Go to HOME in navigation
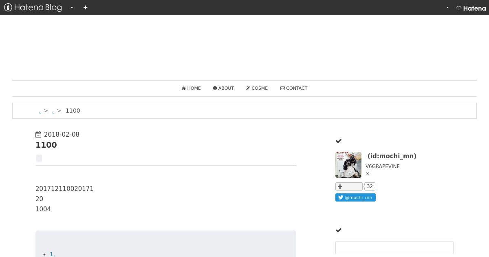The image size is (489, 257). pos(191,88)
